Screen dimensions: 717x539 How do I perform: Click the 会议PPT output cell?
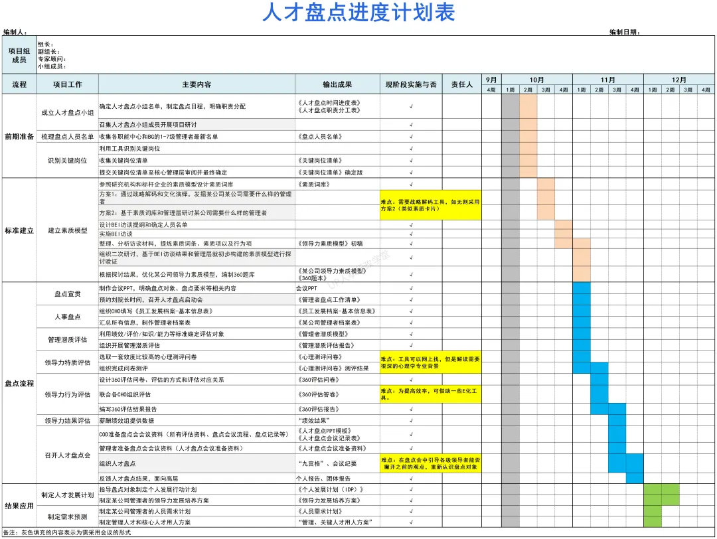337,289
